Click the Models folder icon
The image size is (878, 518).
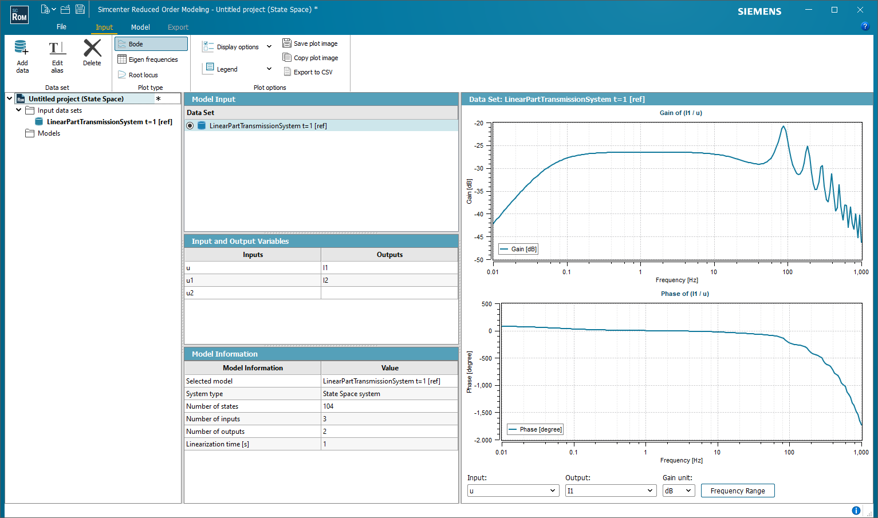(x=30, y=133)
